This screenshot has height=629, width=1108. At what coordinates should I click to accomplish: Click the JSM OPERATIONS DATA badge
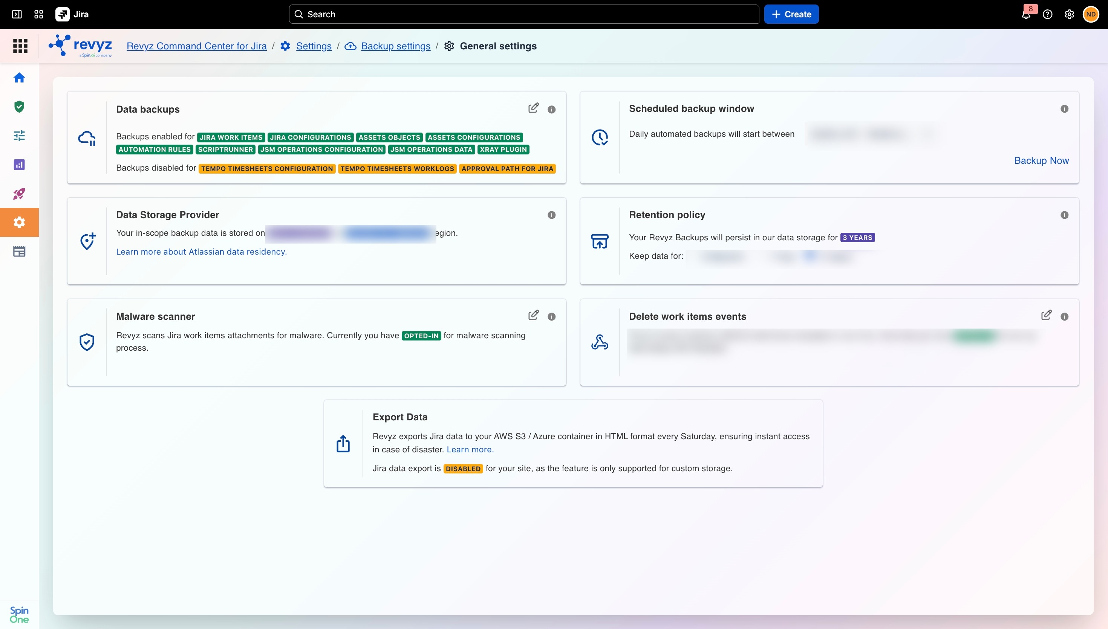click(x=432, y=150)
